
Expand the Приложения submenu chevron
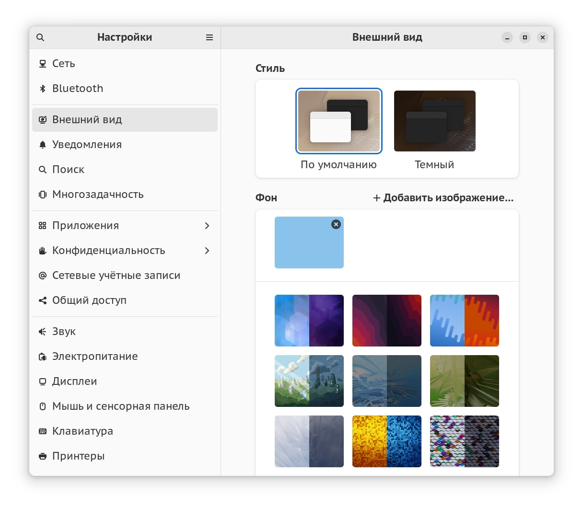coord(207,226)
